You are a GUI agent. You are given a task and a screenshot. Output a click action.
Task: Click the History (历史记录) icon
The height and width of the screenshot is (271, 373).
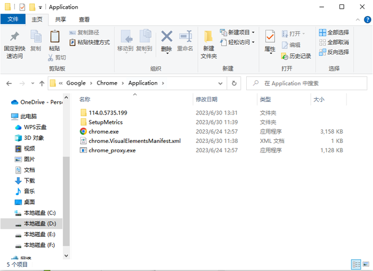coord(285,56)
